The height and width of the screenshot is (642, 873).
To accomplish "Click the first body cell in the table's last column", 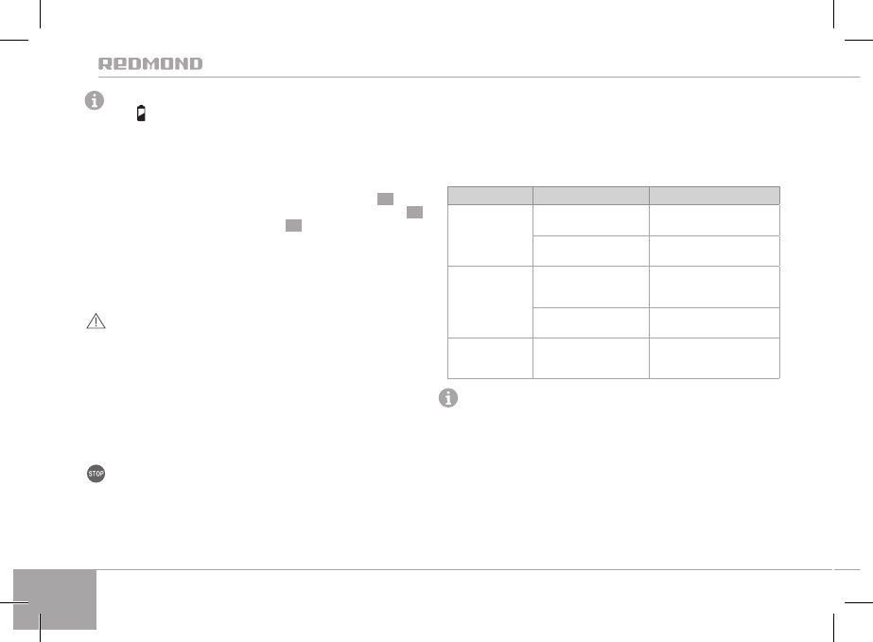I will click(714, 220).
